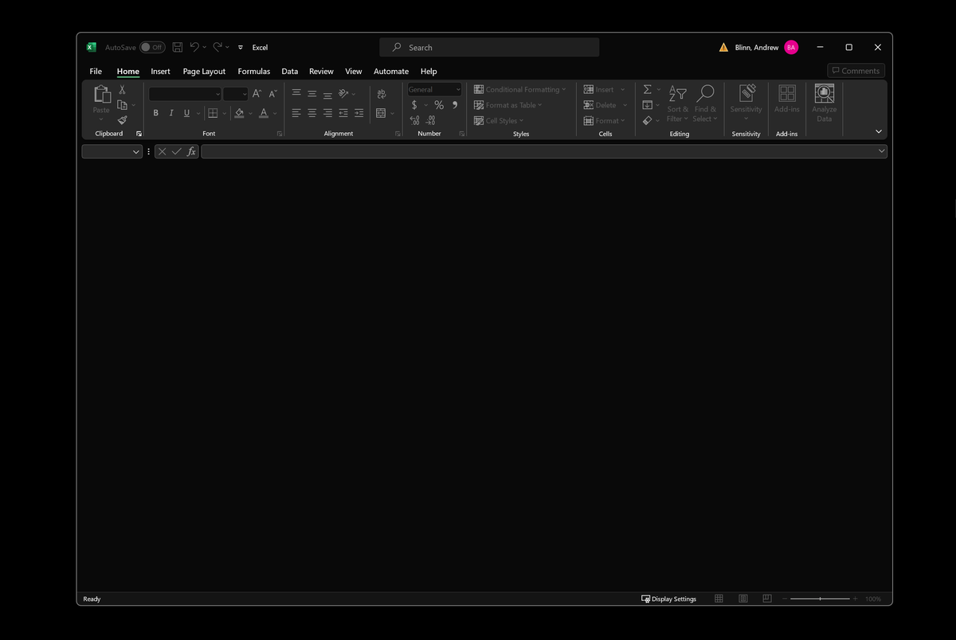This screenshot has height=640, width=956.
Task: Click in the Search box
Action: coord(489,48)
